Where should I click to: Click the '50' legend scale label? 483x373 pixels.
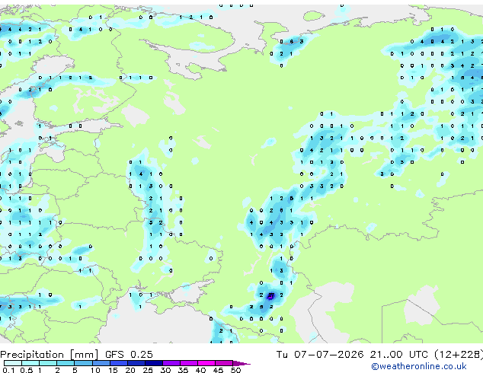(235, 370)
